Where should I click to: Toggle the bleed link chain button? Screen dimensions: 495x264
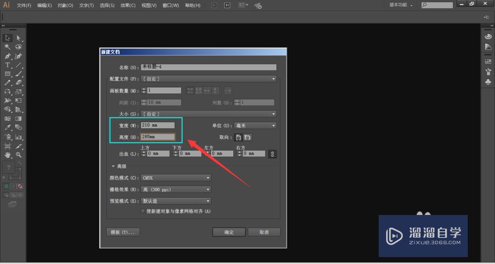[x=272, y=154]
